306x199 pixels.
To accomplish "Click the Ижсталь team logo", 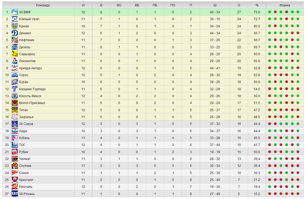I will click(15, 187).
